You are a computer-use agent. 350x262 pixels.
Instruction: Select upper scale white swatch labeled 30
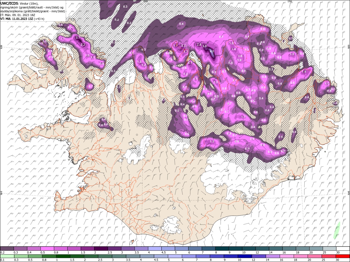click(x=343, y=249)
